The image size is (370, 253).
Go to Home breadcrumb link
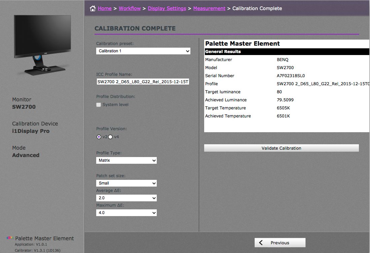(x=105, y=8)
